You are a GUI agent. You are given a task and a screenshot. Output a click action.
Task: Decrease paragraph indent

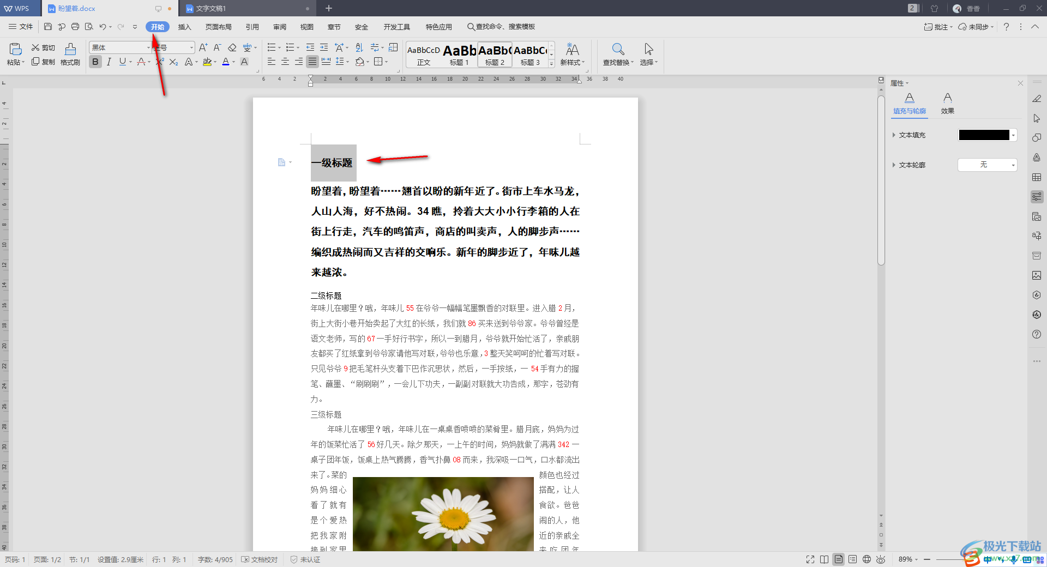(310, 48)
